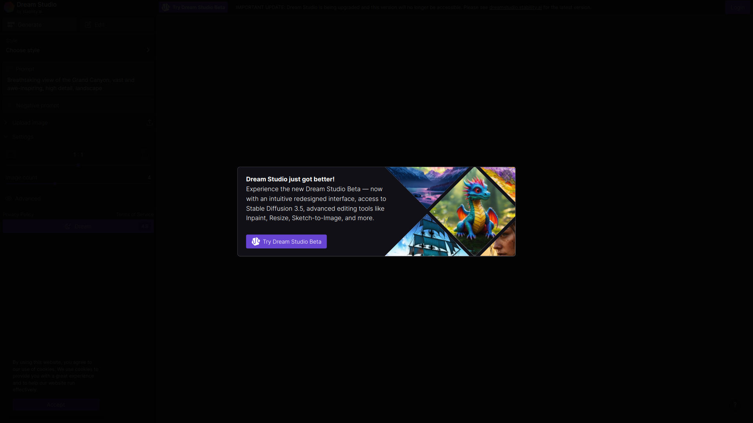Expand the Negative prompt section
This screenshot has width=753, height=423.
[37, 105]
